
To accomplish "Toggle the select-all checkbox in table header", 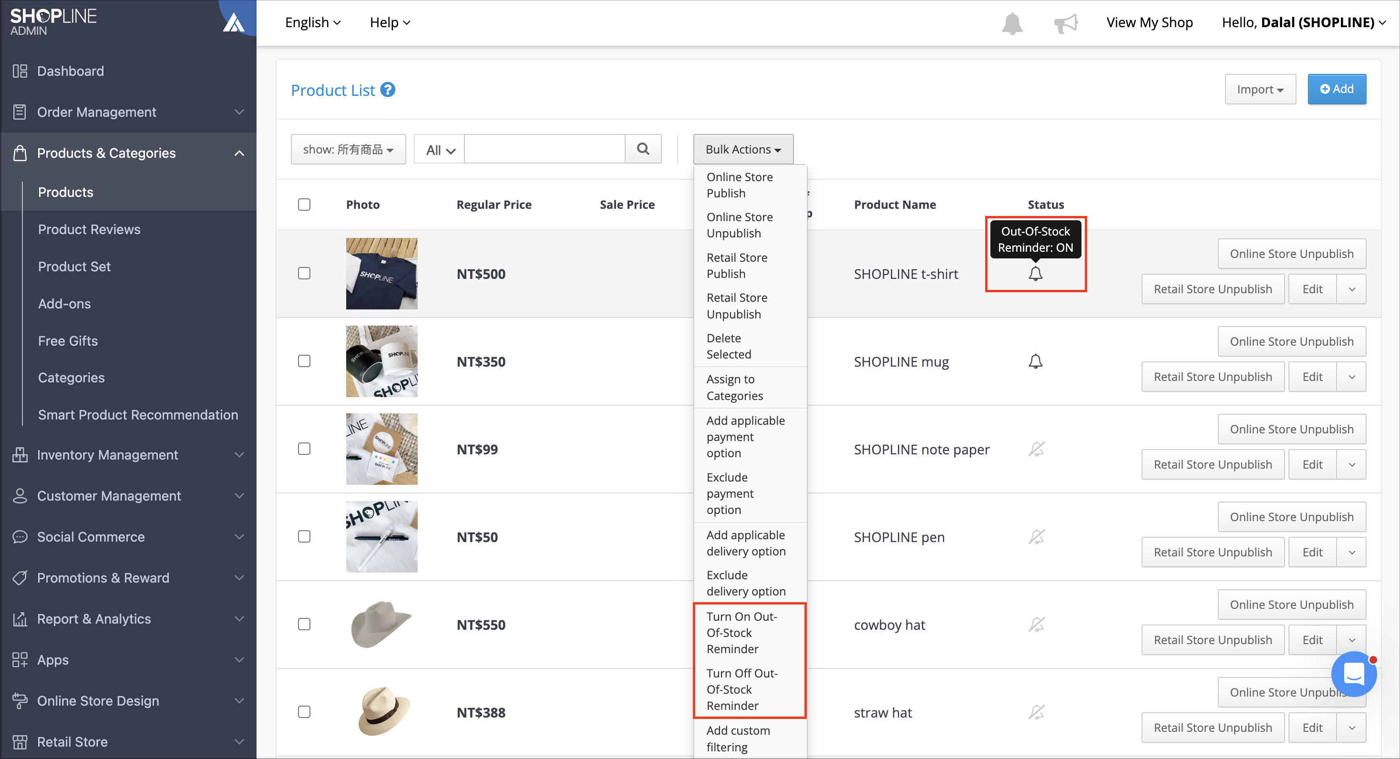I will [x=304, y=204].
